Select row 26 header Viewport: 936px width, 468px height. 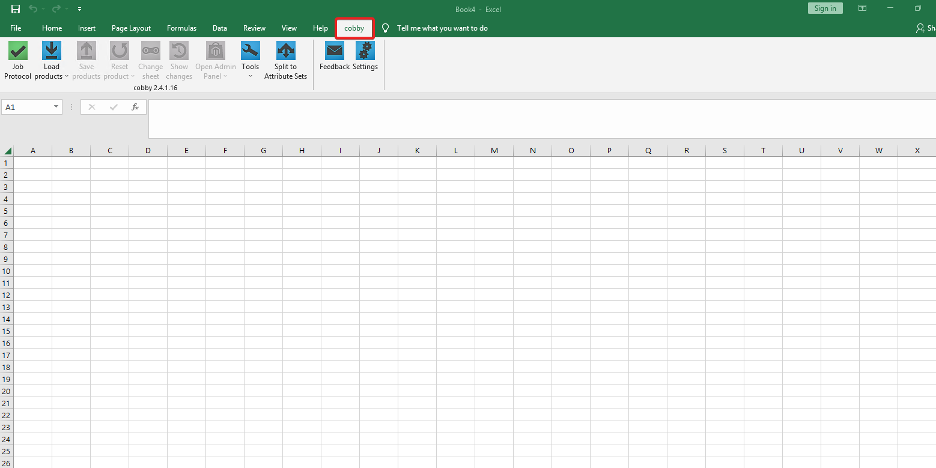[7, 463]
